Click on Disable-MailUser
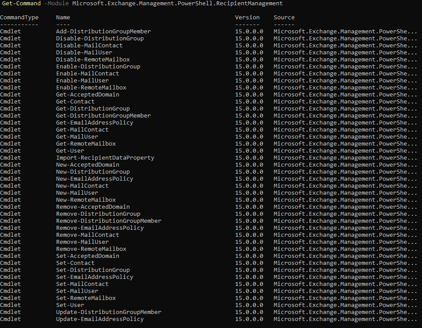The height and width of the screenshot is (328, 422). coord(84,53)
